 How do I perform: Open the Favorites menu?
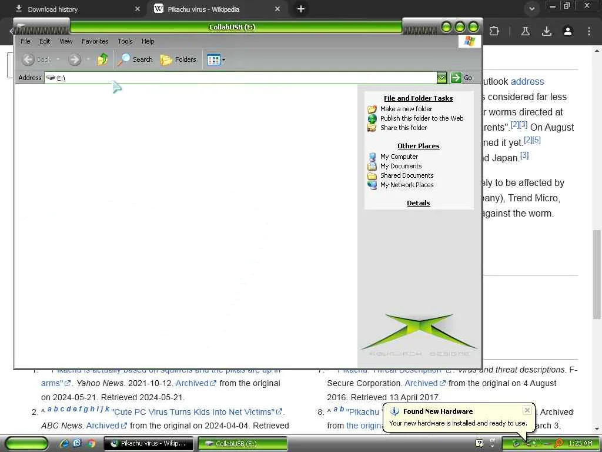coord(95,41)
